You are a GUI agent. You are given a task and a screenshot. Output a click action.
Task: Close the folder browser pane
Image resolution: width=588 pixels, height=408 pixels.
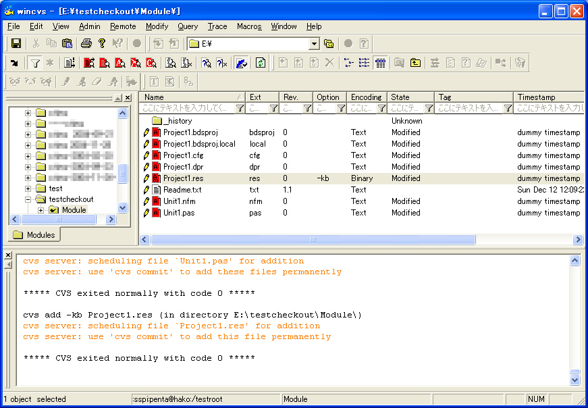pos(128,98)
